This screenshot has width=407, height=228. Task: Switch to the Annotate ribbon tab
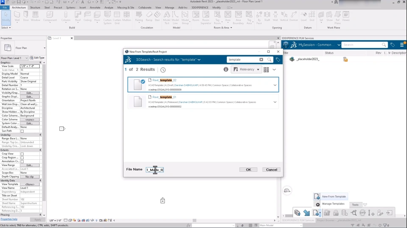[95, 8]
